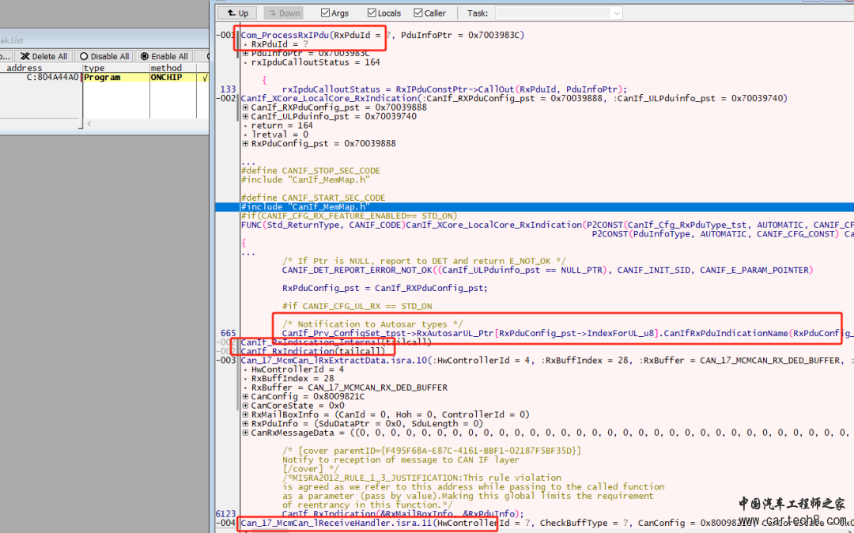Click the breakpoint list horizontal scrollbar left arrow
Image resolution: width=854 pixels, height=533 pixels.
89,123
